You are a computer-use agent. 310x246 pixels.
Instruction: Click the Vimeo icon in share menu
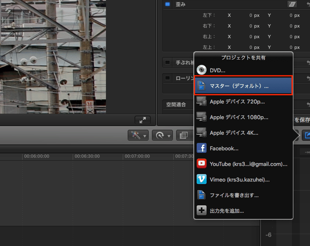(202, 179)
